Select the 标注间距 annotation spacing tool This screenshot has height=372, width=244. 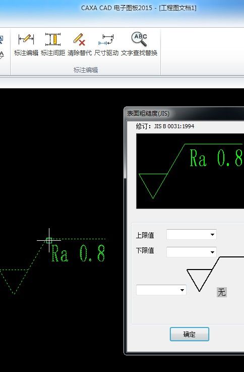(53, 44)
